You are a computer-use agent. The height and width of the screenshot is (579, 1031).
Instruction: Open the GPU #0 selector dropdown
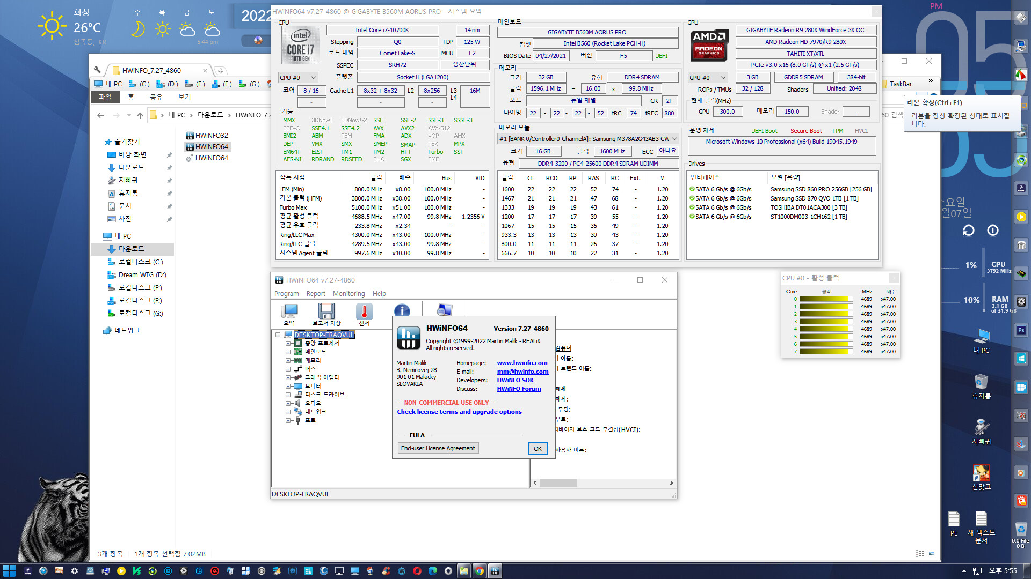point(708,78)
